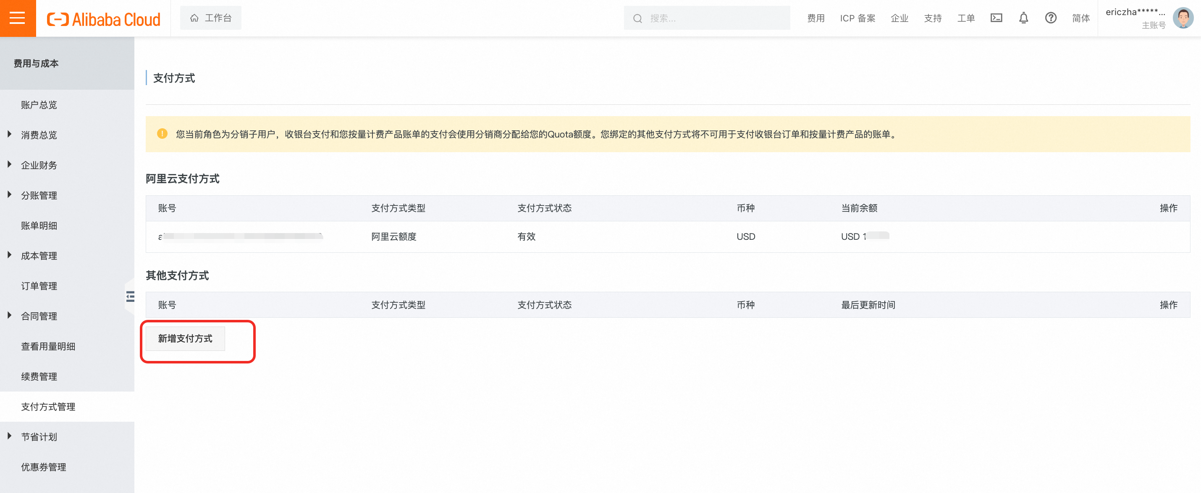Image resolution: width=1201 pixels, height=493 pixels.
Task: Open the 工单 ticket menu
Action: click(x=965, y=18)
